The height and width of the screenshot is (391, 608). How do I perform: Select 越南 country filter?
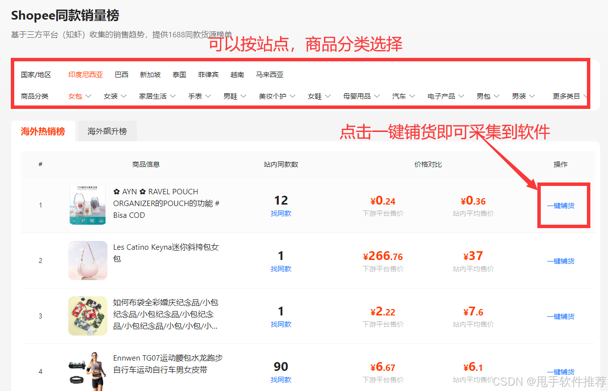237,75
